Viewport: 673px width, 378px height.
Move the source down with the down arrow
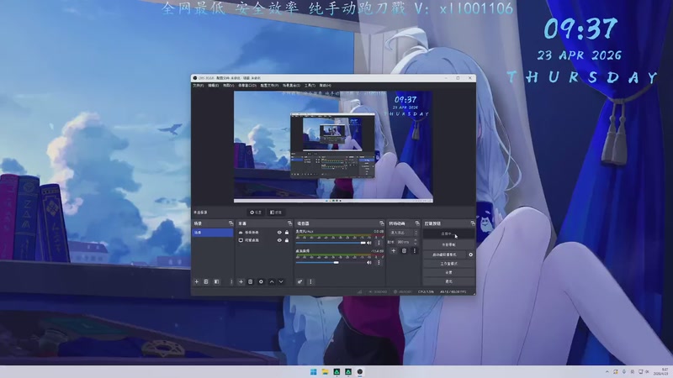tap(281, 281)
